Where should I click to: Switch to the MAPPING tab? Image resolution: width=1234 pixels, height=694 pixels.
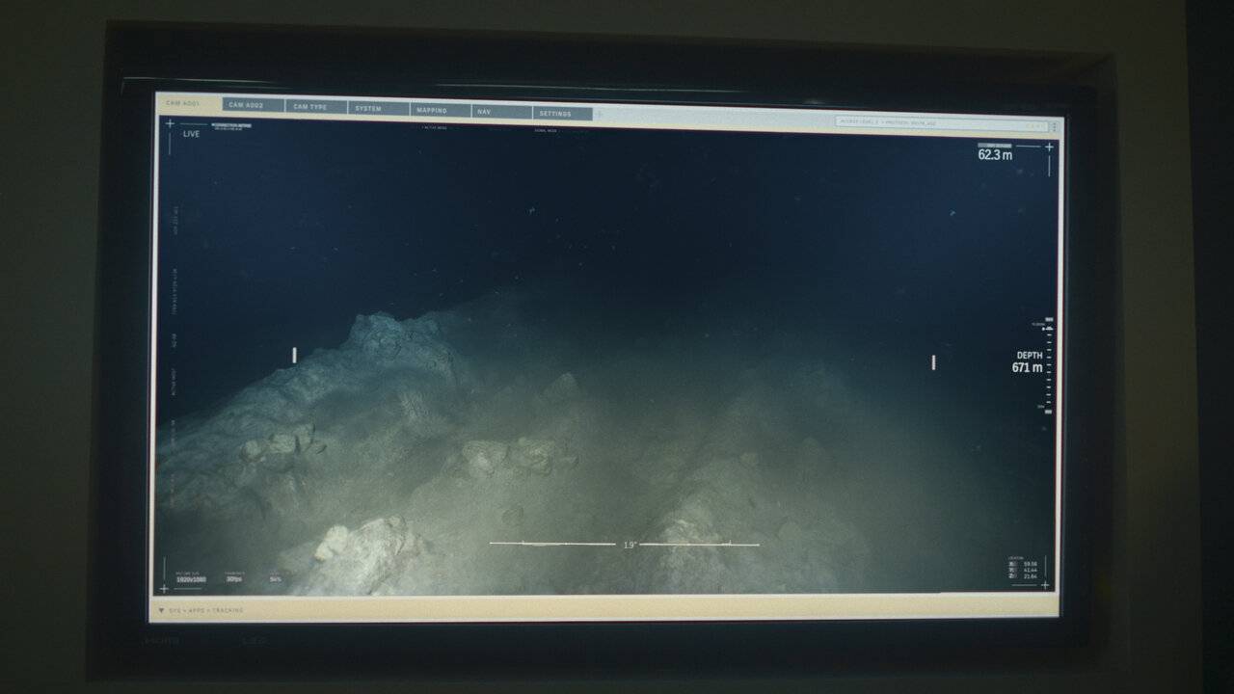click(433, 111)
